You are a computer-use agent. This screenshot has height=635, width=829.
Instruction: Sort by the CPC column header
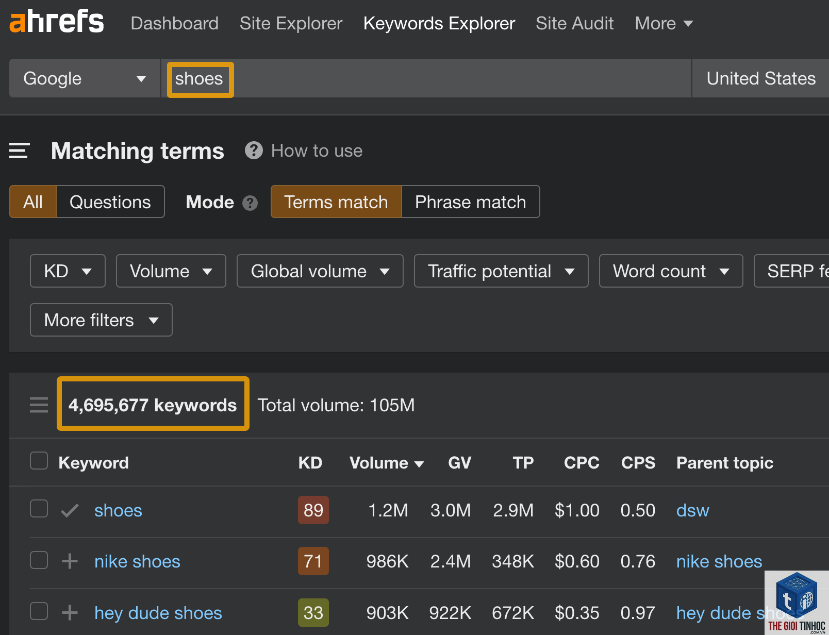(582, 463)
